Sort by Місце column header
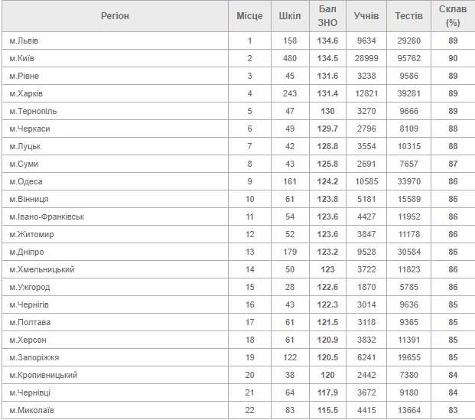Screen dimensions: 475x420 point(249,16)
